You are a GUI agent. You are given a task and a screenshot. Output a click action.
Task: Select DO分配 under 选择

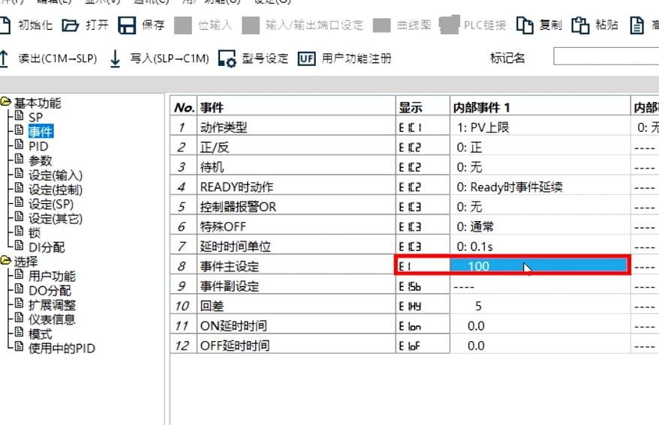tap(50, 291)
